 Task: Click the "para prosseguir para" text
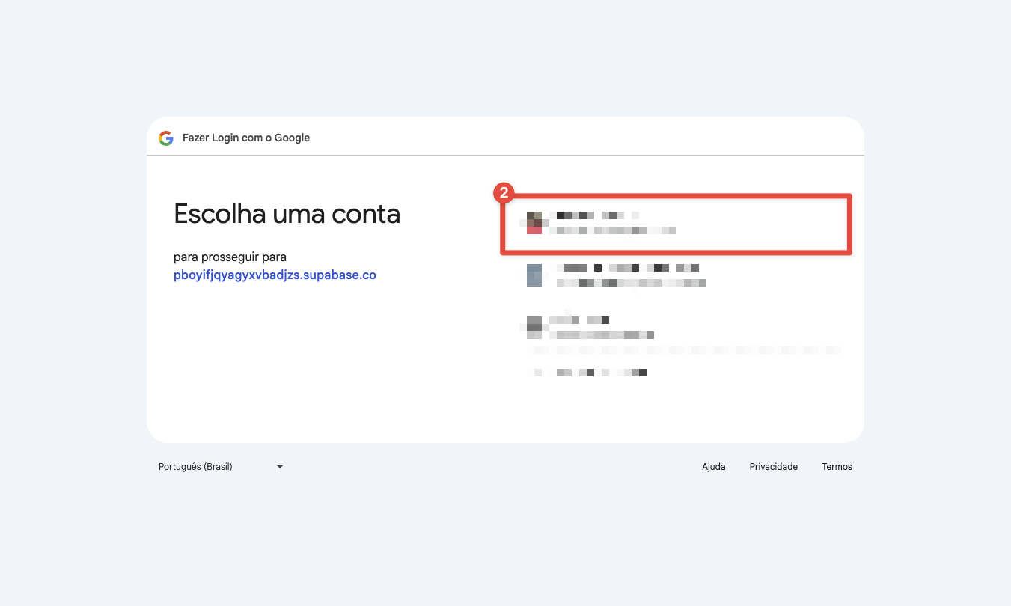pyautogui.click(x=230, y=257)
